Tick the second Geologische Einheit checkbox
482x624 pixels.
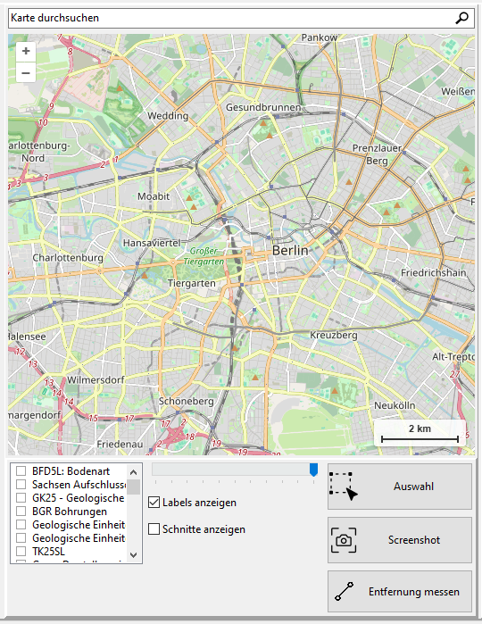point(21,538)
